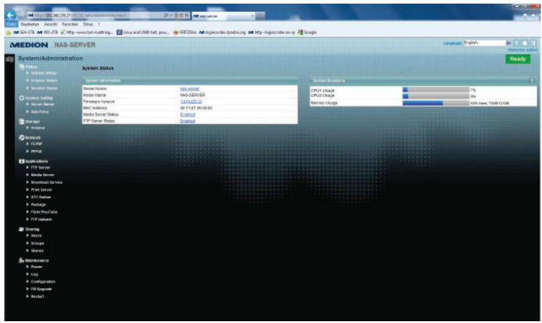Open the Extras menu in browser
Image resolution: width=542 pixels, height=323 pixels.
(88, 24)
